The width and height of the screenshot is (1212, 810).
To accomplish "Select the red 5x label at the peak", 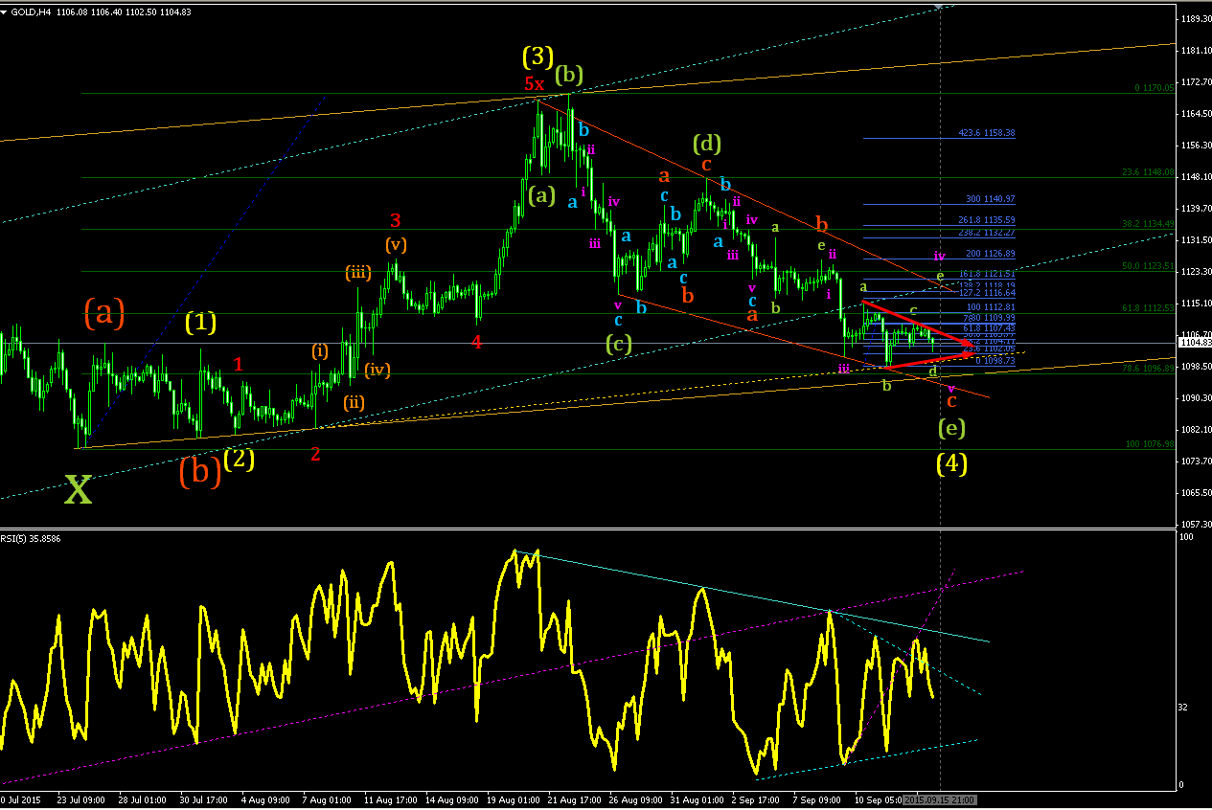I will [x=534, y=84].
